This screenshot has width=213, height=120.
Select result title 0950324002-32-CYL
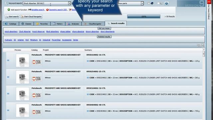point(96,88)
